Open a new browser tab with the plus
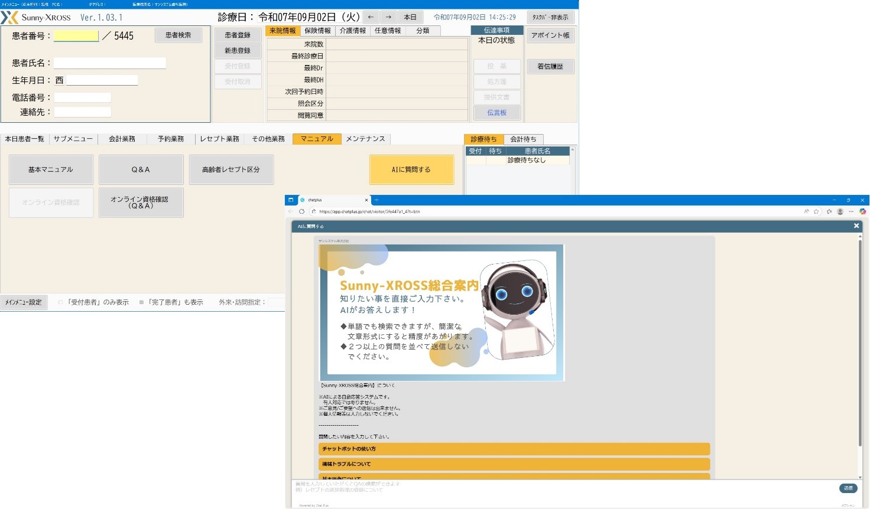The height and width of the screenshot is (509, 870). (376, 200)
